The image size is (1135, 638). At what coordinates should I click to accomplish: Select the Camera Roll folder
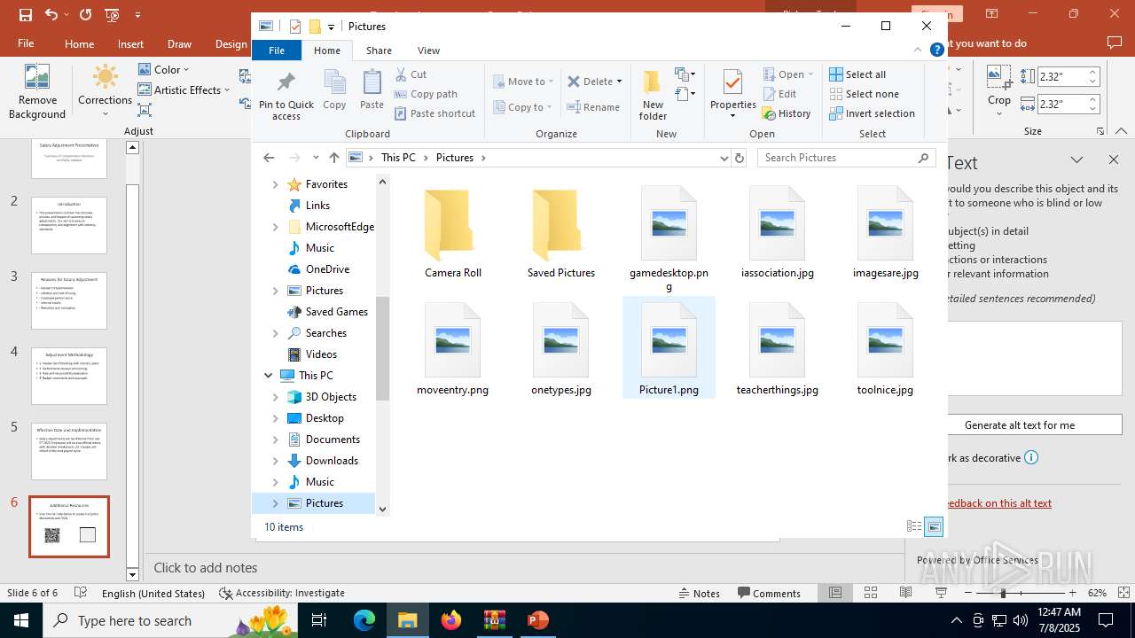[x=453, y=232]
